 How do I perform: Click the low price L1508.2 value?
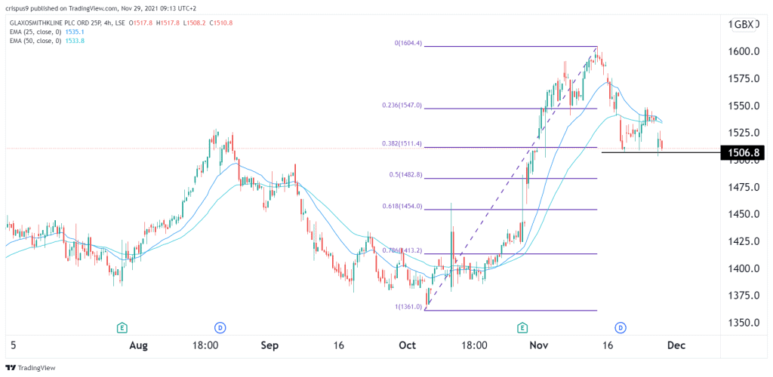coord(194,22)
